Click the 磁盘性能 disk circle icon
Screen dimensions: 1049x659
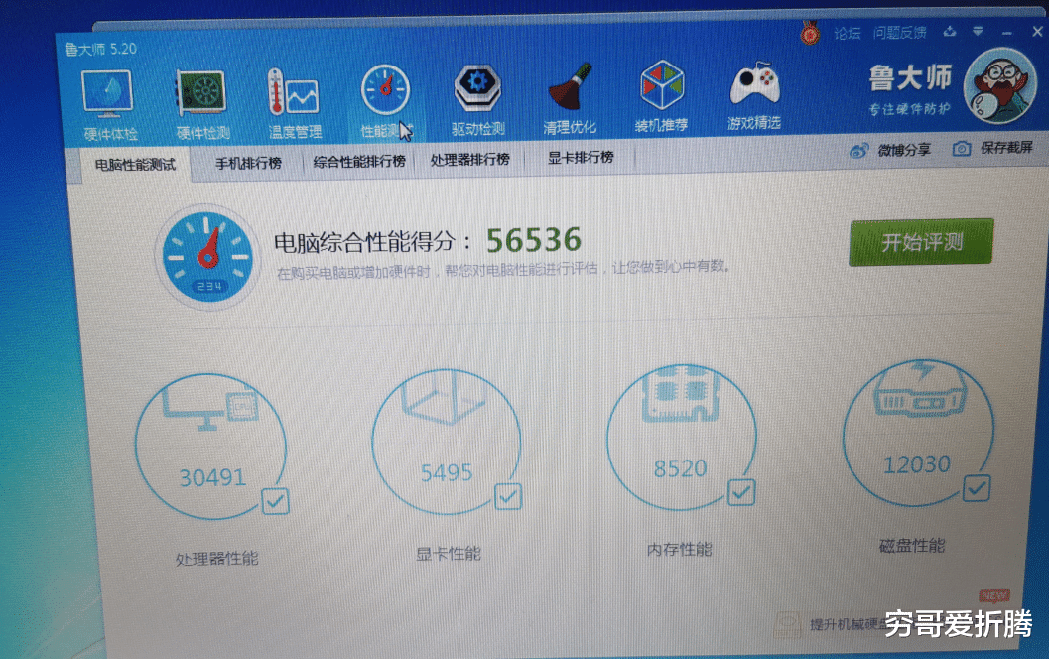(x=918, y=433)
